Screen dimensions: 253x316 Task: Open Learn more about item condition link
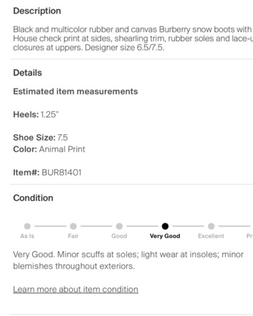pos(76,289)
